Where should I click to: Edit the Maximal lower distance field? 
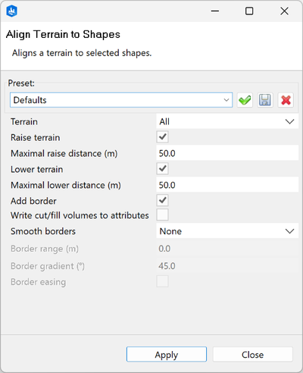227,185
